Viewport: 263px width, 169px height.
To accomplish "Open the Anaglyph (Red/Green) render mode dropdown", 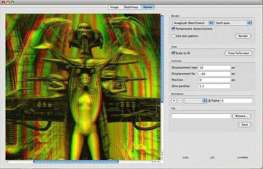I will pos(193,23).
